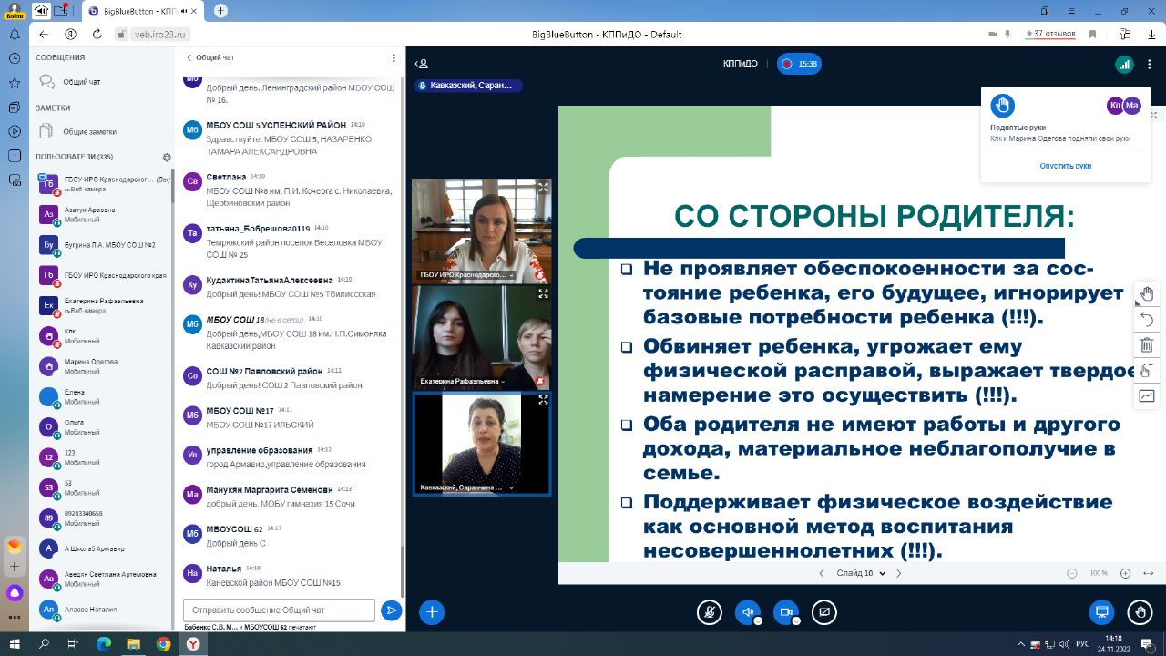Click the Опустить руки button
Screen dimensions: 1166x656
[x=1065, y=166]
